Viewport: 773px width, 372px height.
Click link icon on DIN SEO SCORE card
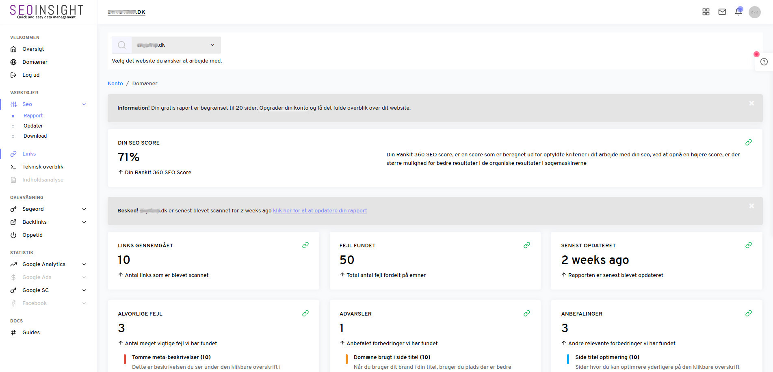click(x=749, y=143)
